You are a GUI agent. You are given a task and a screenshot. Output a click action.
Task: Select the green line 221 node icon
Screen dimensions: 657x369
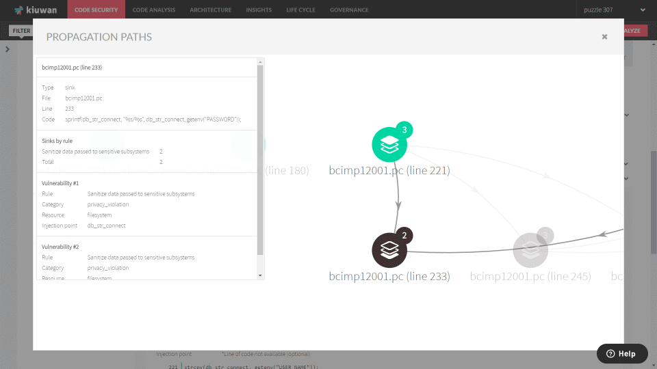[389, 145]
